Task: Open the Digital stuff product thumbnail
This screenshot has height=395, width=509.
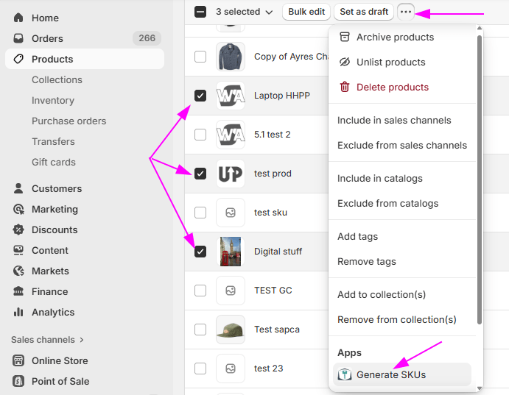Action: (x=231, y=252)
